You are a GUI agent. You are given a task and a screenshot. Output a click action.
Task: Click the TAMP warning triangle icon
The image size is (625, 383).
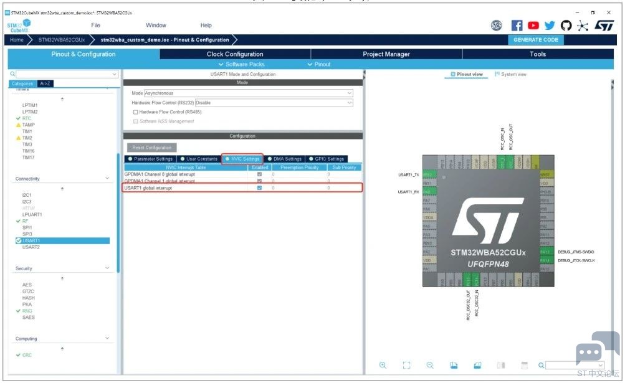click(18, 125)
